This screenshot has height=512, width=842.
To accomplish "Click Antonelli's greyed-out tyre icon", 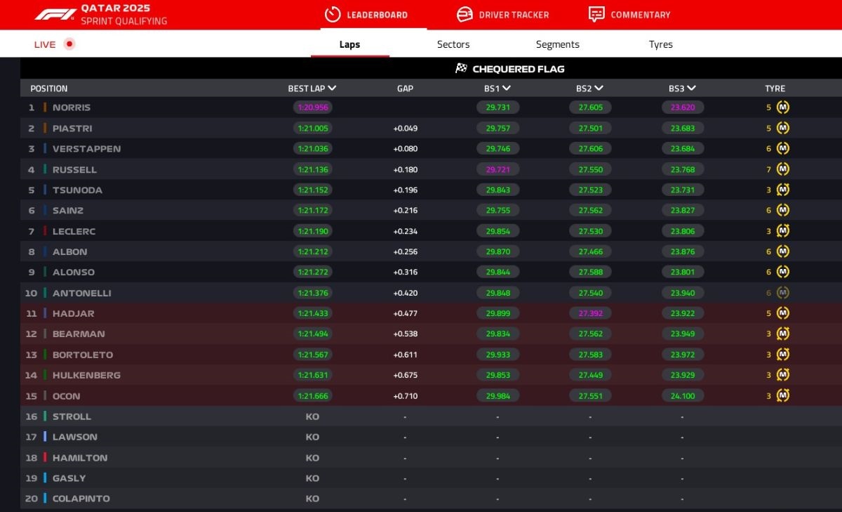I will (782, 293).
